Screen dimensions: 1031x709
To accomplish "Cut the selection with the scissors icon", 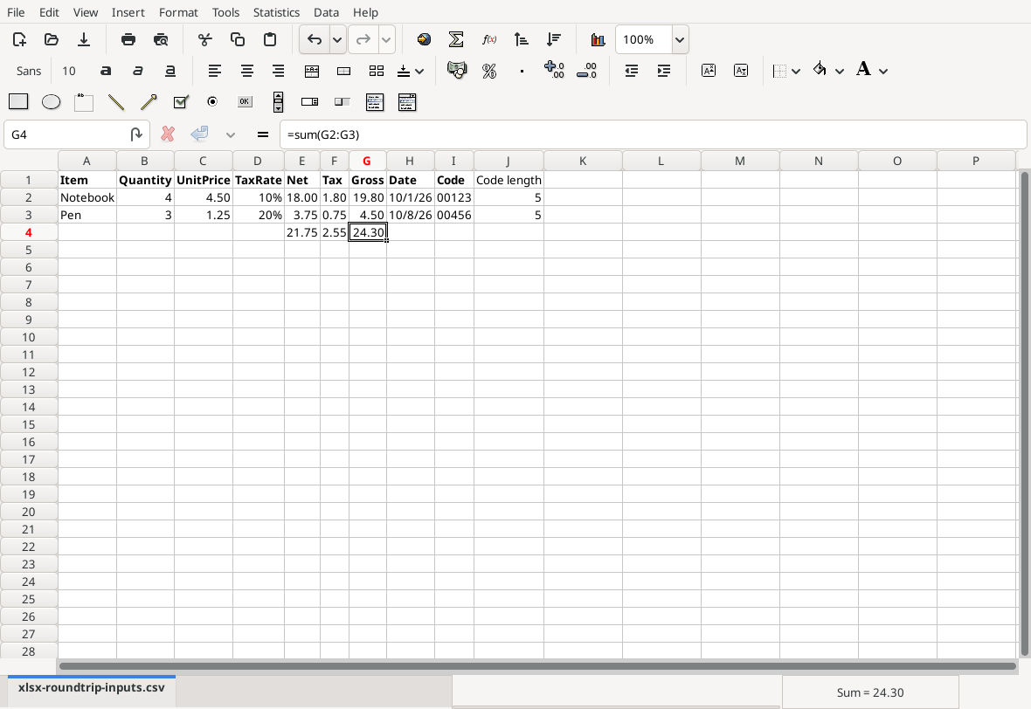I will (205, 39).
